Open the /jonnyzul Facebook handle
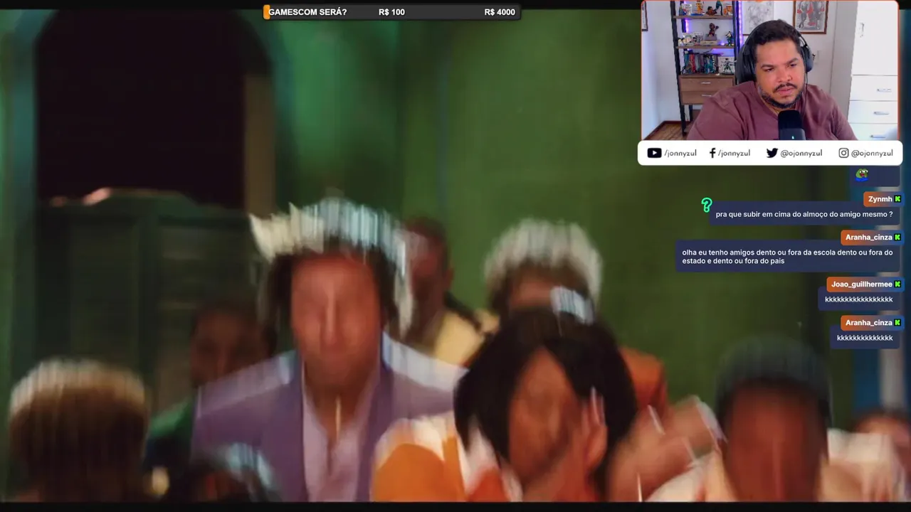 (x=734, y=153)
